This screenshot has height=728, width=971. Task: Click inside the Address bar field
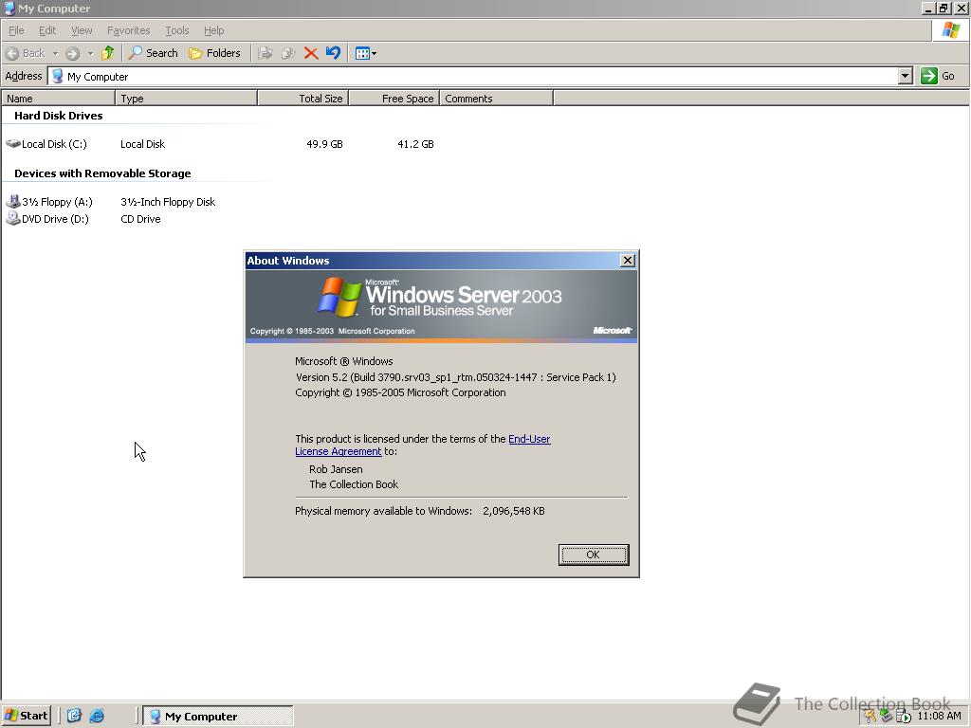(x=474, y=76)
